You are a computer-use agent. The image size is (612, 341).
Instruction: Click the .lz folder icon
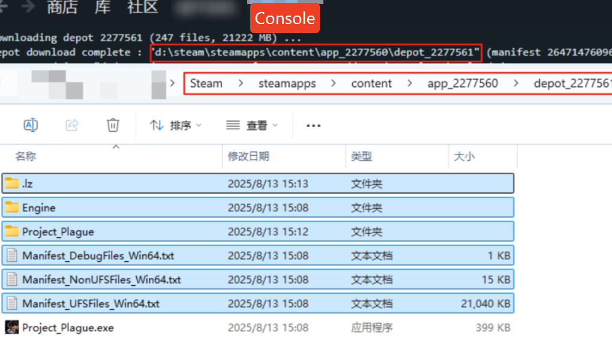coord(12,183)
